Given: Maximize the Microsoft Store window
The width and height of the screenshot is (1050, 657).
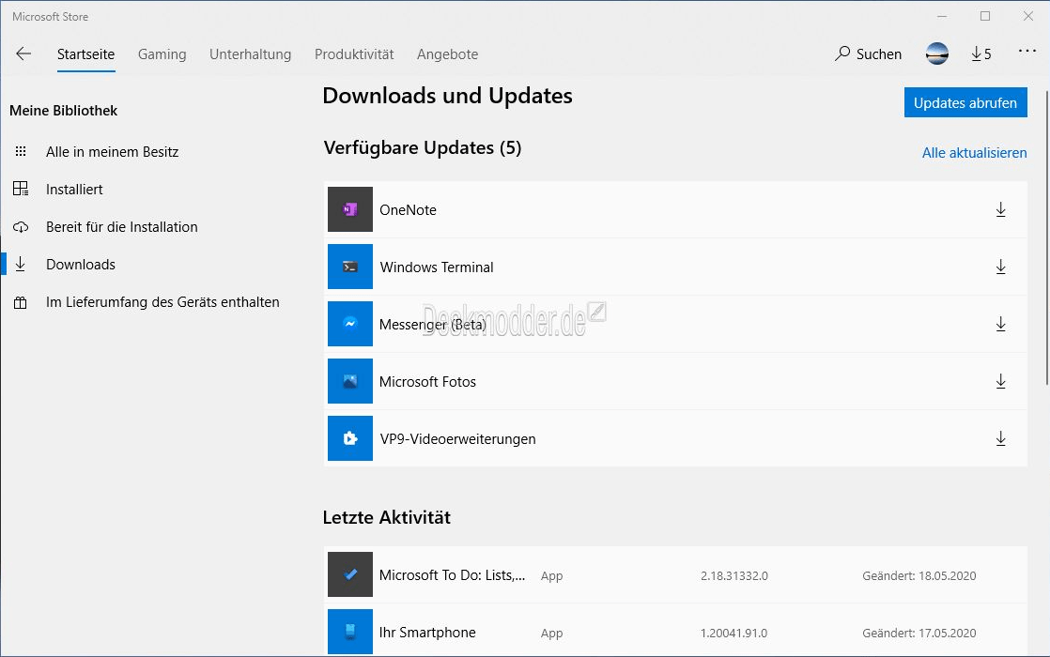Looking at the screenshot, I should tap(985, 16).
